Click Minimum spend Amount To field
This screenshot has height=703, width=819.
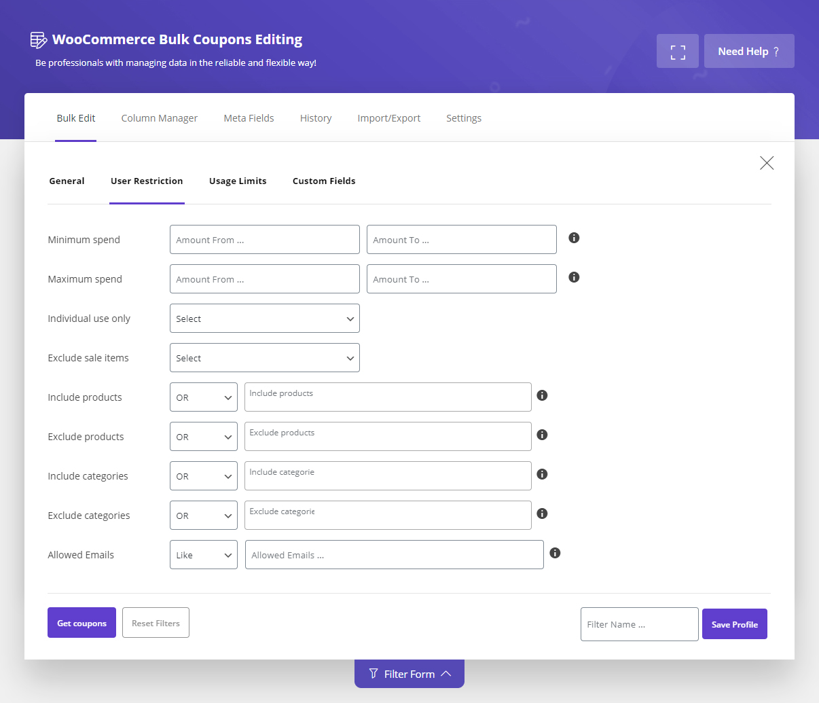(462, 240)
